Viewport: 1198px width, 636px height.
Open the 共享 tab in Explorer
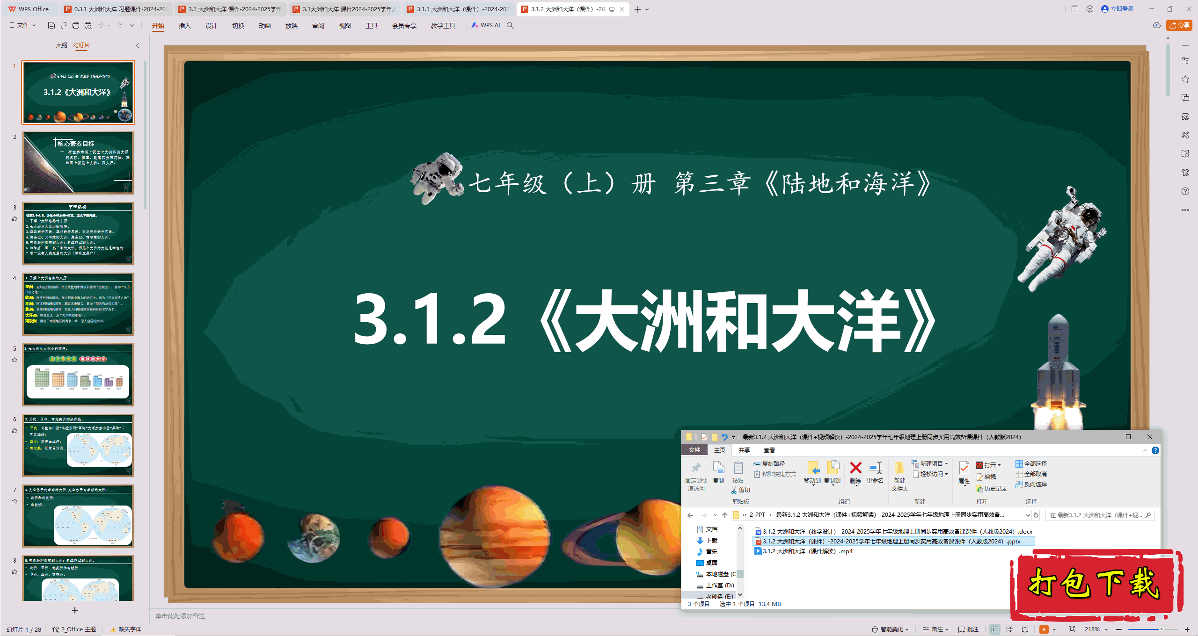744,450
